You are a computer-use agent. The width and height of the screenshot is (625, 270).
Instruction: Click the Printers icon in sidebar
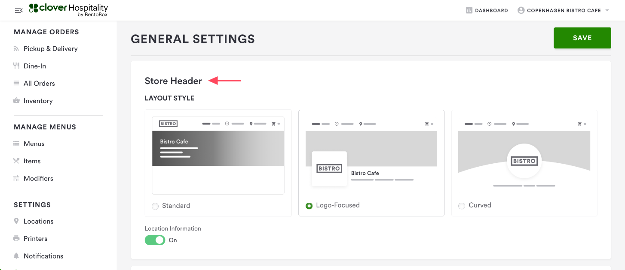[x=16, y=239]
